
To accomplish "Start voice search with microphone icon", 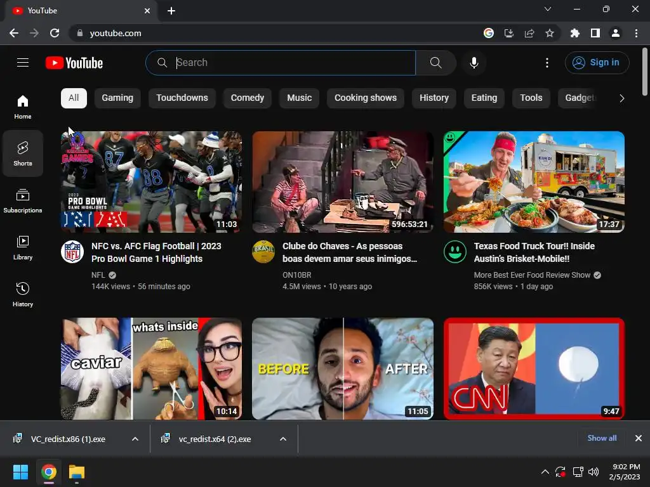I will 474,63.
